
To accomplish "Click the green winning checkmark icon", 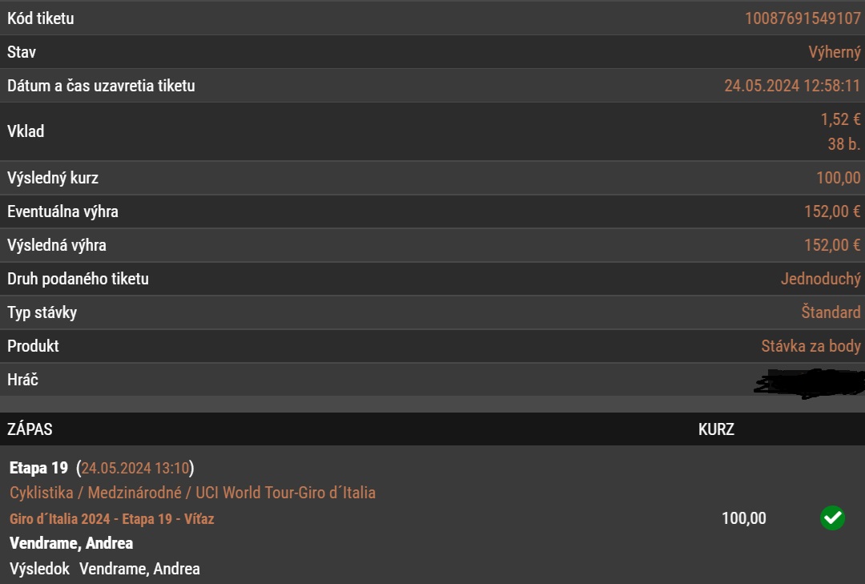I will [x=832, y=518].
